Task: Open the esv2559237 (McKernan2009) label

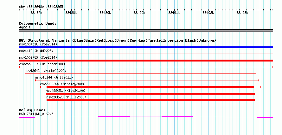Action: 43,64
